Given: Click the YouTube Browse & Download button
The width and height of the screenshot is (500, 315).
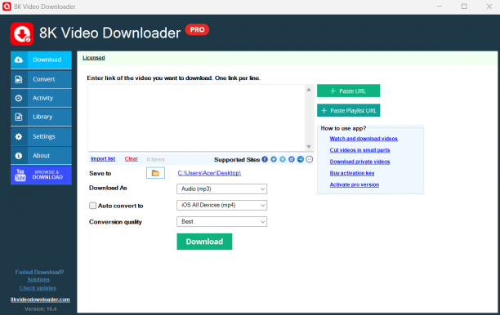Looking at the screenshot, I should coord(41,175).
